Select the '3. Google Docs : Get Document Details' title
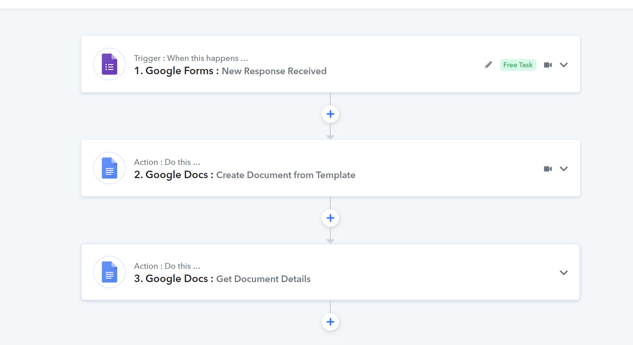The image size is (633, 345). point(222,279)
